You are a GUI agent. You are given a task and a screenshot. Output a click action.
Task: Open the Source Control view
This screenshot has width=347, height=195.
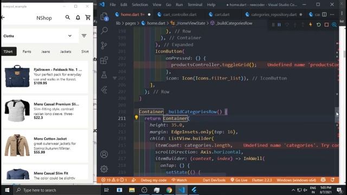pos(104,45)
